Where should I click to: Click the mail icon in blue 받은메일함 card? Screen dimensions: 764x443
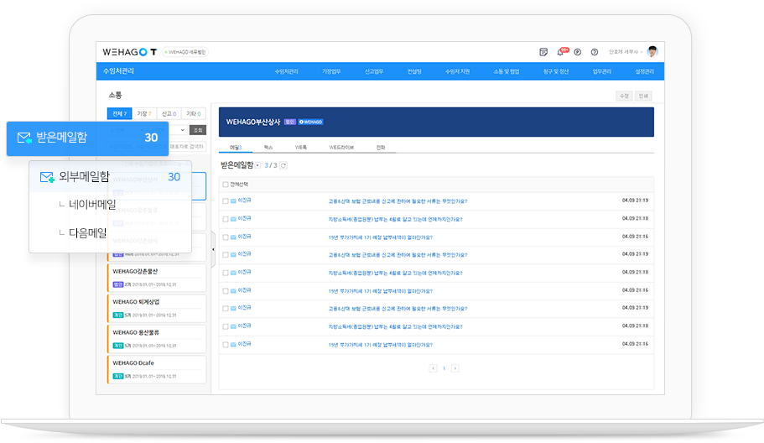24,138
